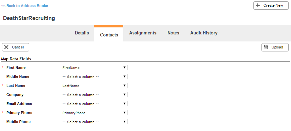
Task: Open the Last Name column dropdown
Action: (94, 86)
